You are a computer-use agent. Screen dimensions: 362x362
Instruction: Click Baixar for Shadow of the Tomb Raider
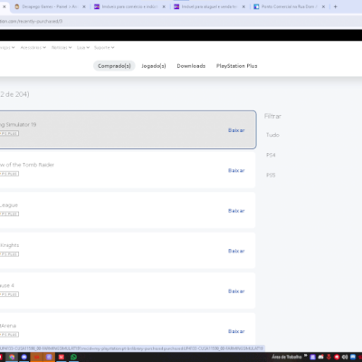pyautogui.click(x=236, y=170)
